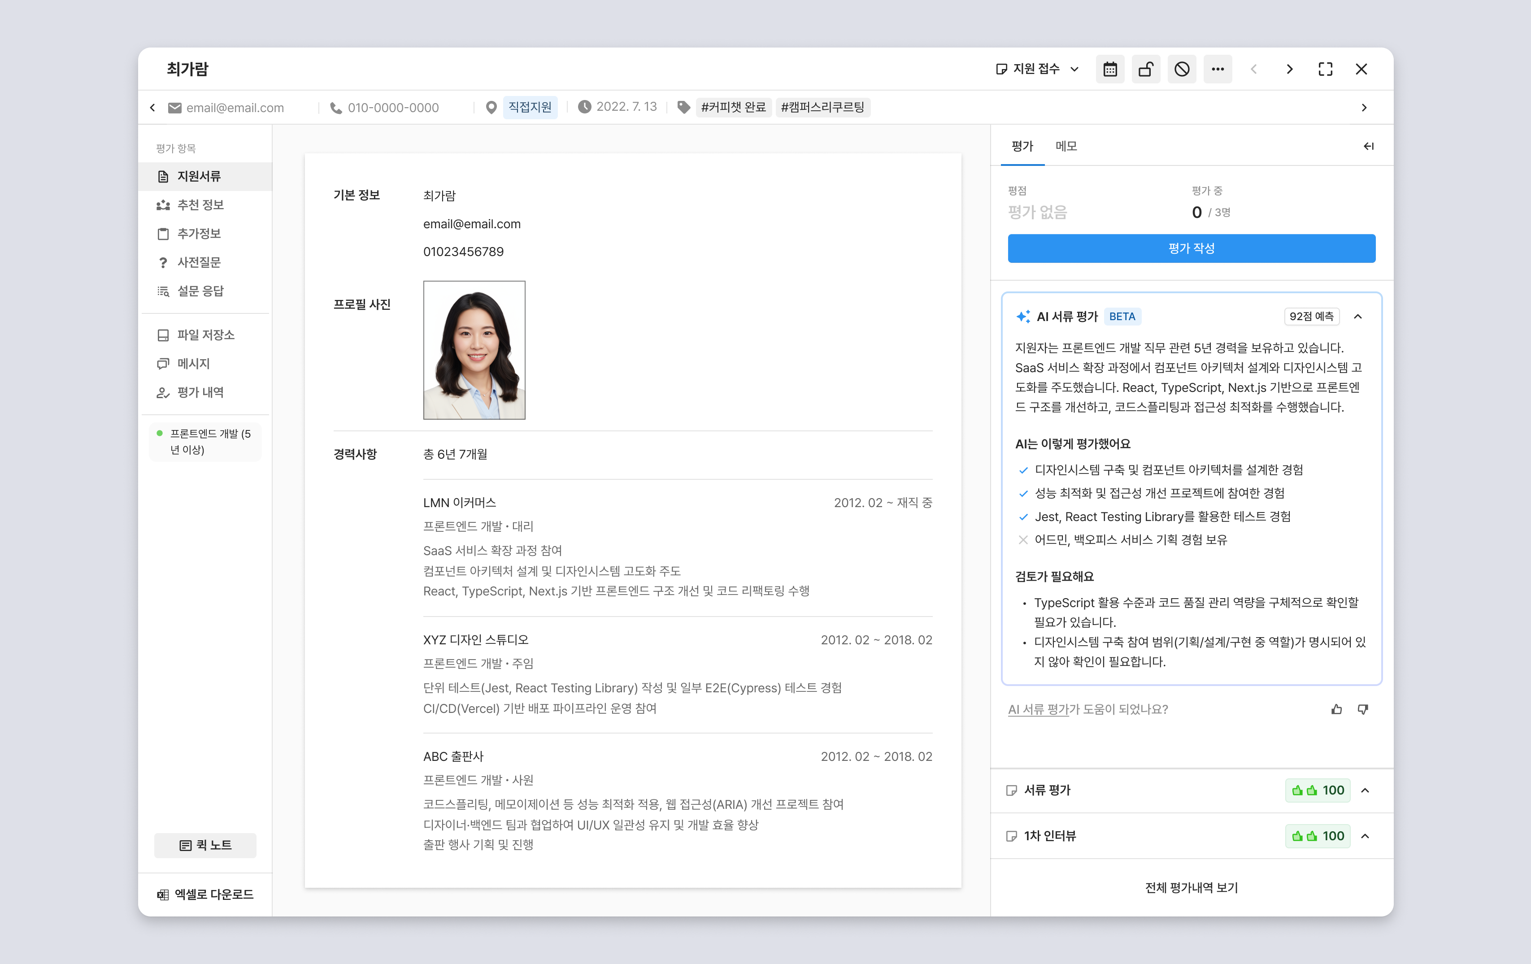The height and width of the screenshot is (964, 1531).
Task: Give thumbs down on AI 서류 평가
Action: pos(1362,709)
